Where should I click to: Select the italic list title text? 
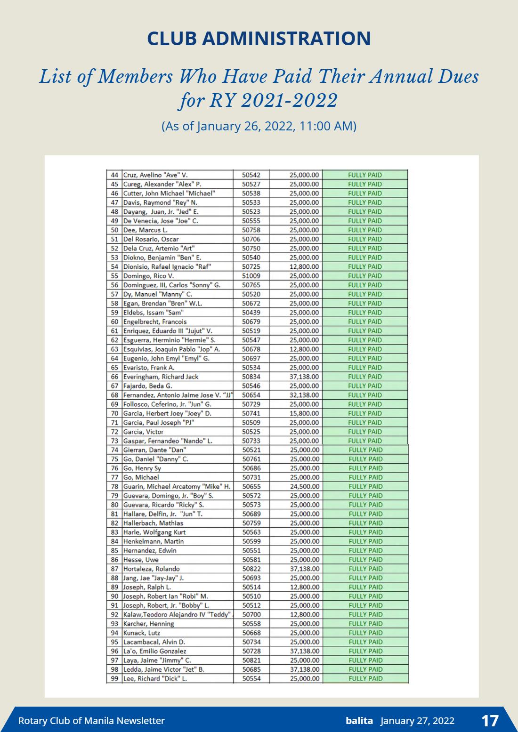point(259,88)
